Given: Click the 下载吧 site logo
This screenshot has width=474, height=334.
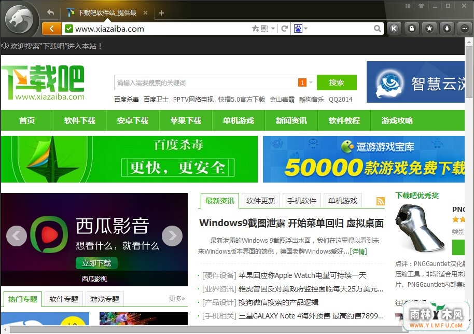Looking at the screenshot, I should pyautogui.click(x=43, y=82).
